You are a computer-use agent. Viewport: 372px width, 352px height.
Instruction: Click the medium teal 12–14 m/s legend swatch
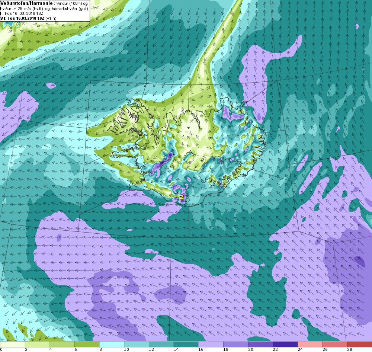(161, 344)
